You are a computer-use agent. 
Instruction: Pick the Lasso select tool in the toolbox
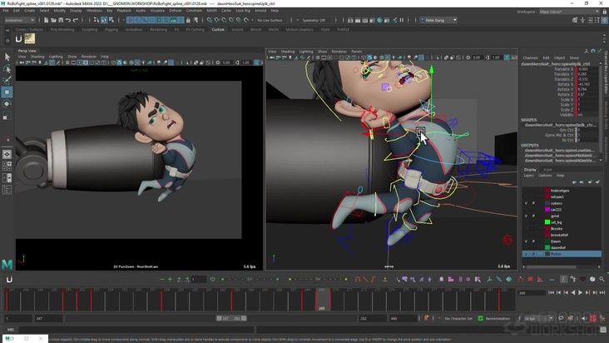click(x=7, y=69)
